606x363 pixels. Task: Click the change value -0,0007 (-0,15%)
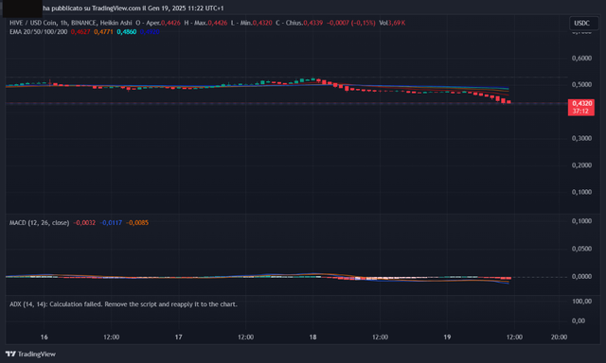351,23
